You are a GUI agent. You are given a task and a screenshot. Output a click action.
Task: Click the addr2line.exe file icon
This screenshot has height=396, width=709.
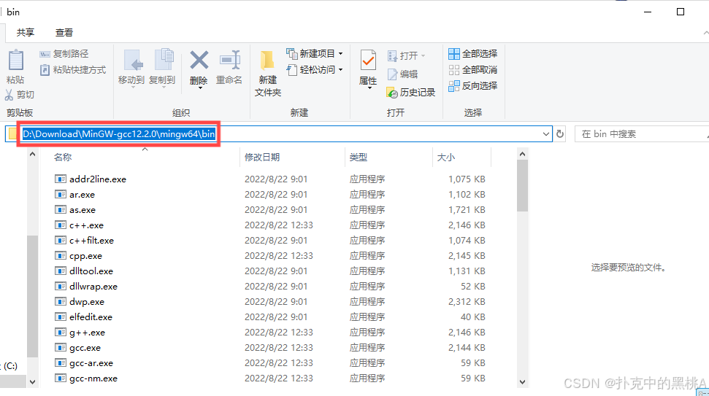60,179
